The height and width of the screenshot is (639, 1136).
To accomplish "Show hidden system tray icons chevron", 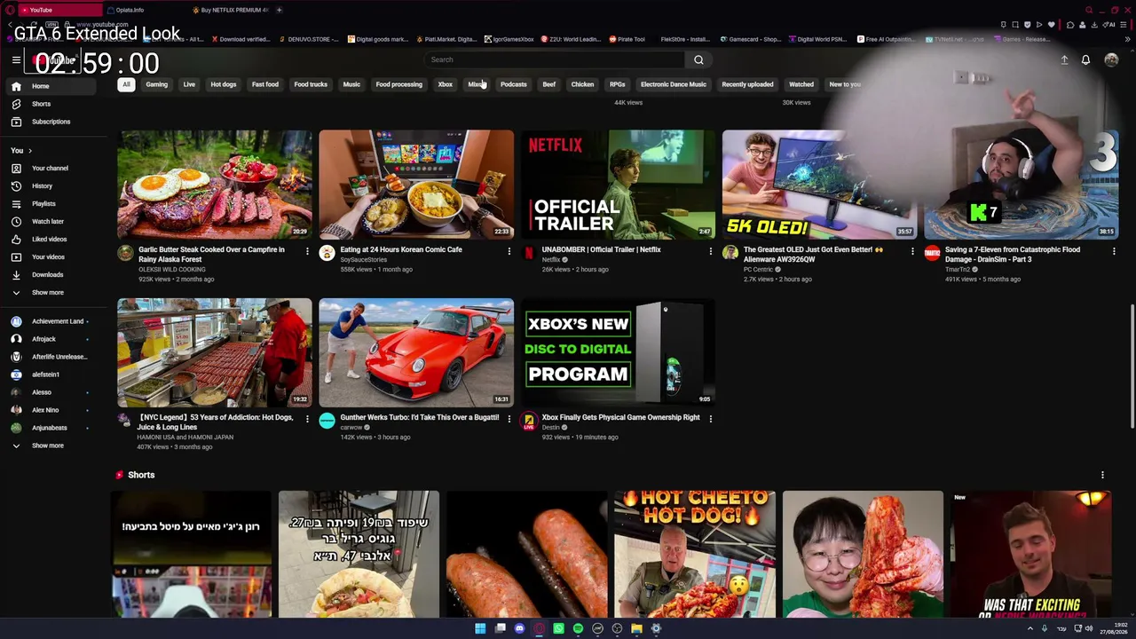I will tap(1030, 628).
